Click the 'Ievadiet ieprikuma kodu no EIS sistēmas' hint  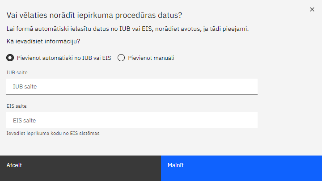(x=53, y=133)
